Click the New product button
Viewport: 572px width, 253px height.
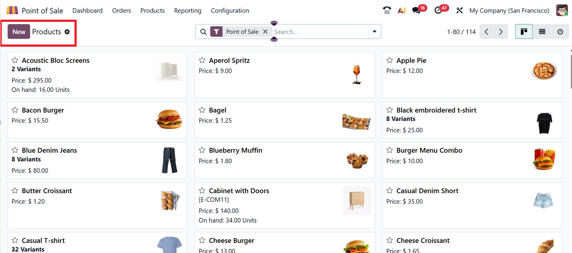19,32
